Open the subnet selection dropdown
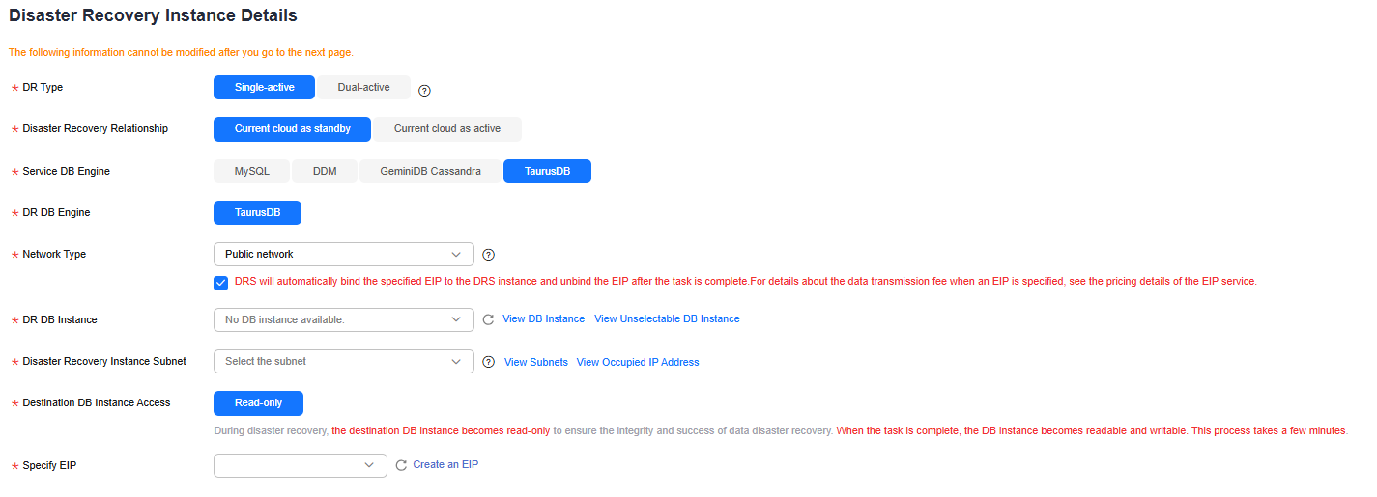This screenshot has width=1377, height=497. point(343,362)
